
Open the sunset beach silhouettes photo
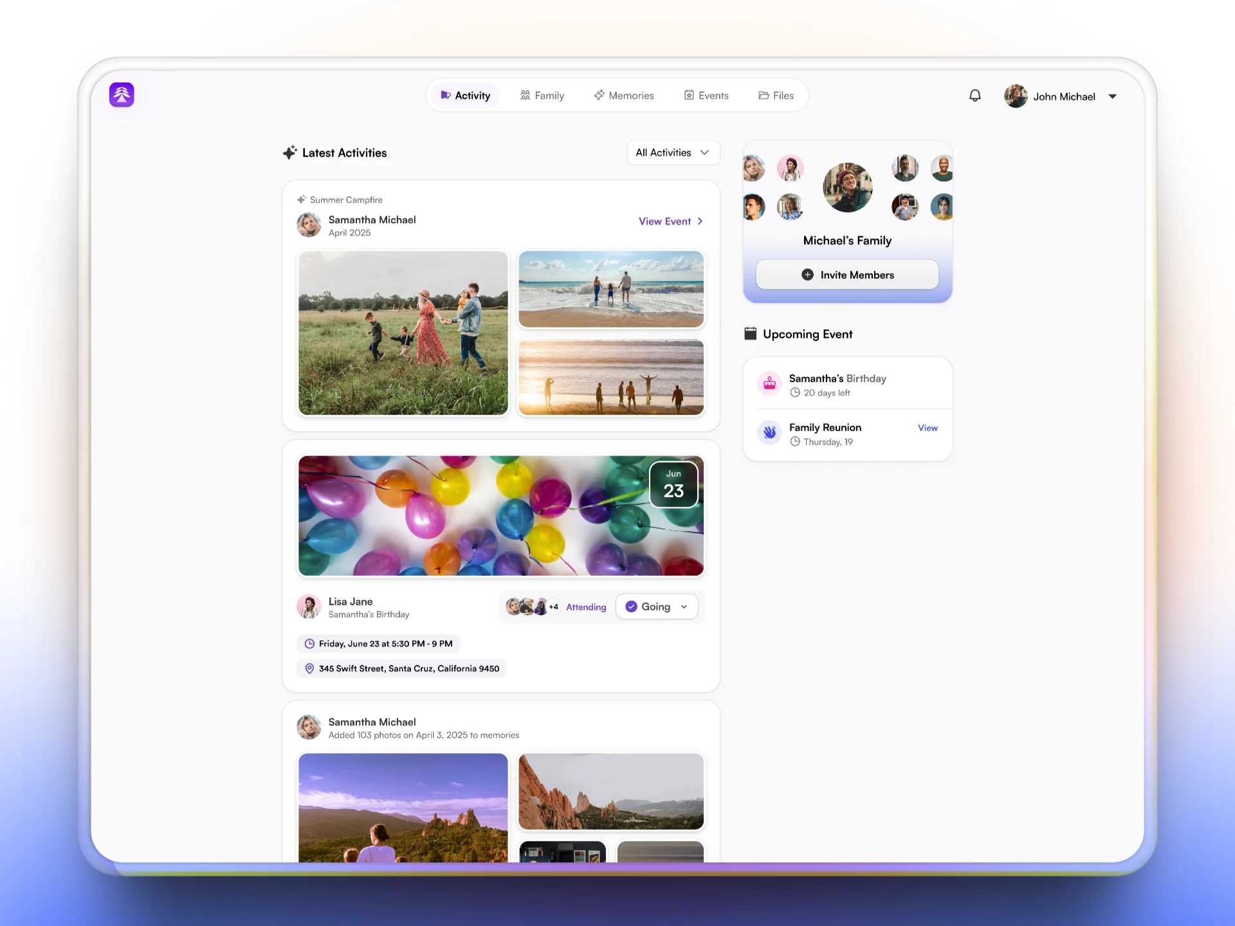click(x=611, y=377)
